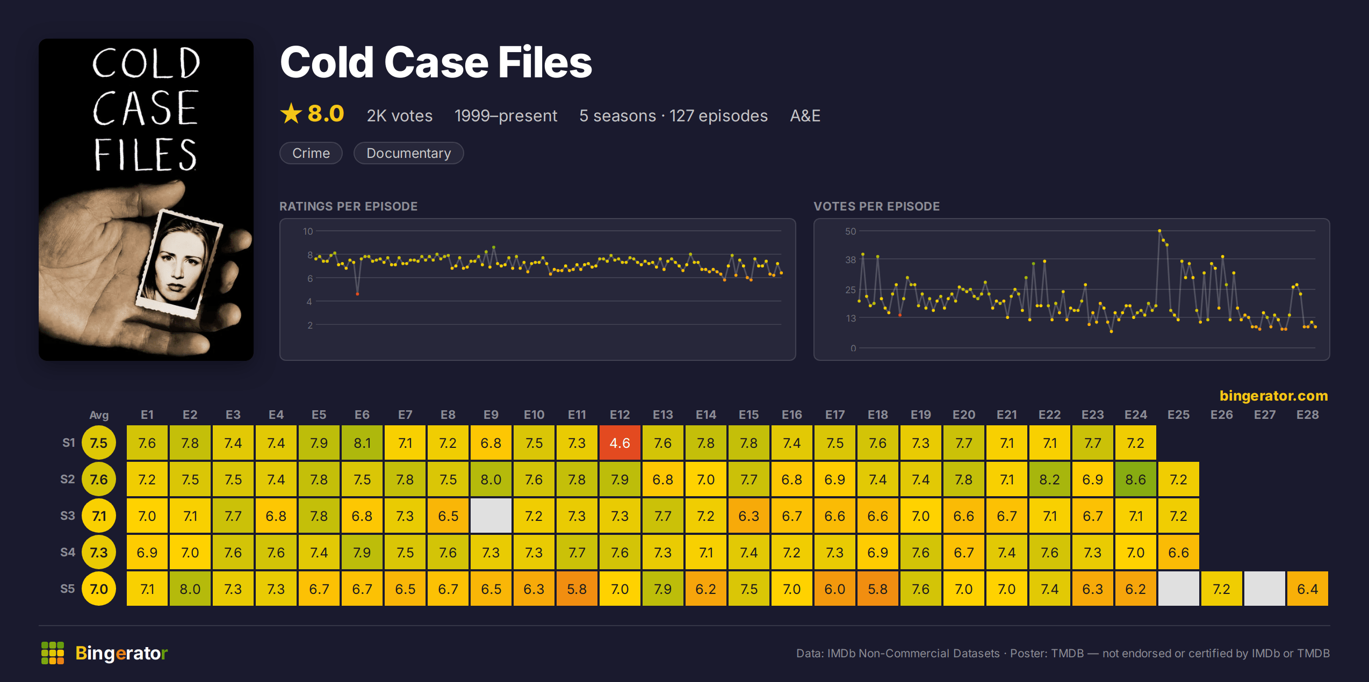Open the Cold Case Files poster thumbnail
The image size is (1369, 682).
146,200
